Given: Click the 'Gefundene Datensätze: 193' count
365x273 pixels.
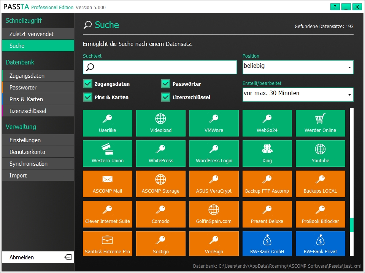Looking at the screenshot, I should (324, 27).
